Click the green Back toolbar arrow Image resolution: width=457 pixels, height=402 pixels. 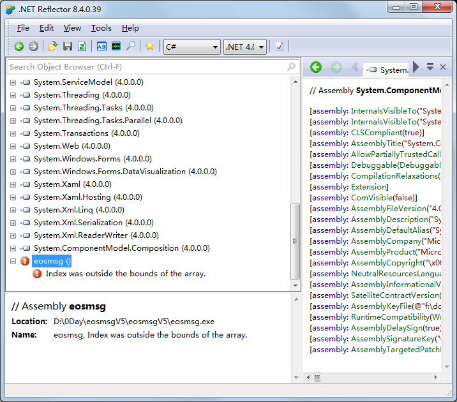(19, 47)
